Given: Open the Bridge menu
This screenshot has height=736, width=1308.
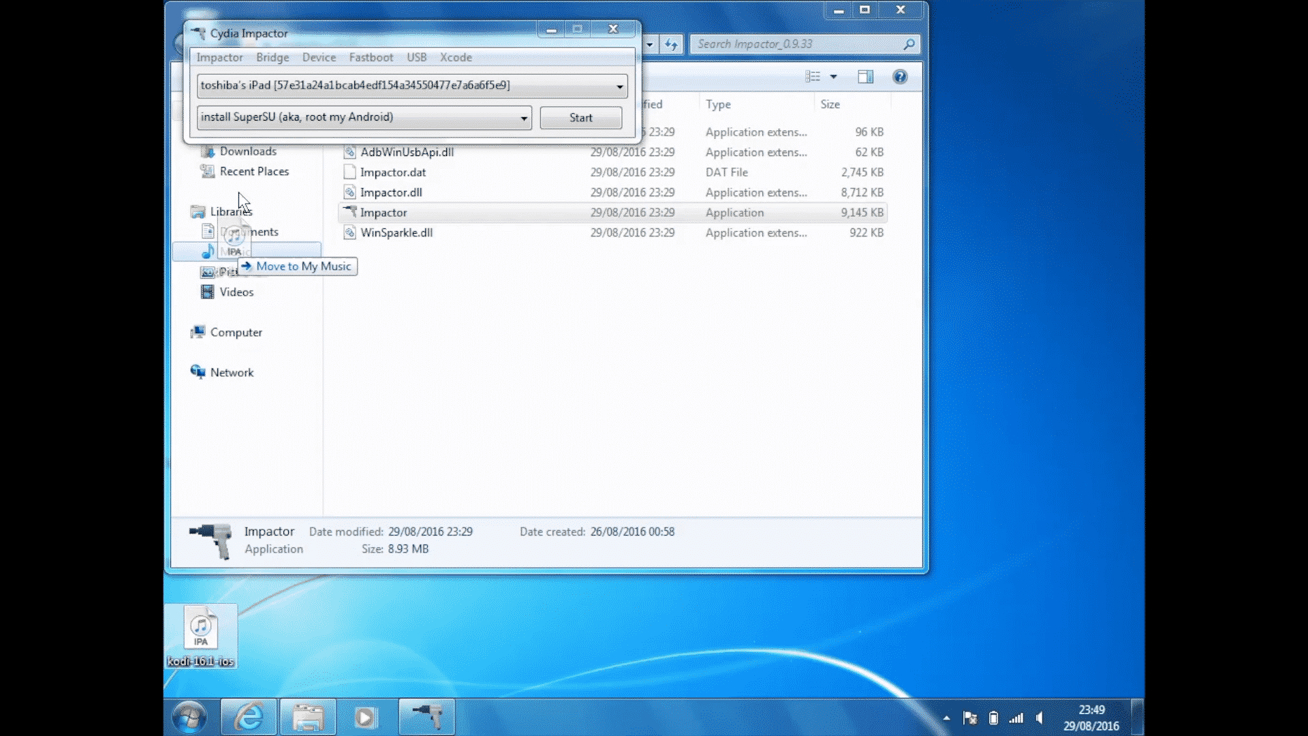Looking at the screenshot, I should click(272, 57).
